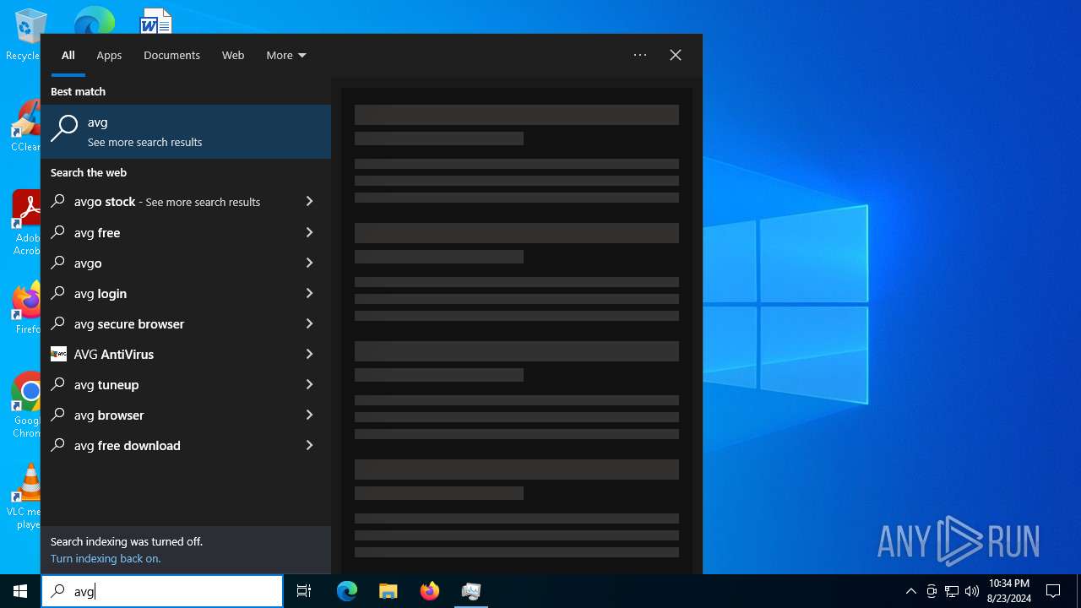Open the AVG AntiVirus search result
Viewport: 1081px width, 608px height.
pyautogui.click(x=114, y=355)
